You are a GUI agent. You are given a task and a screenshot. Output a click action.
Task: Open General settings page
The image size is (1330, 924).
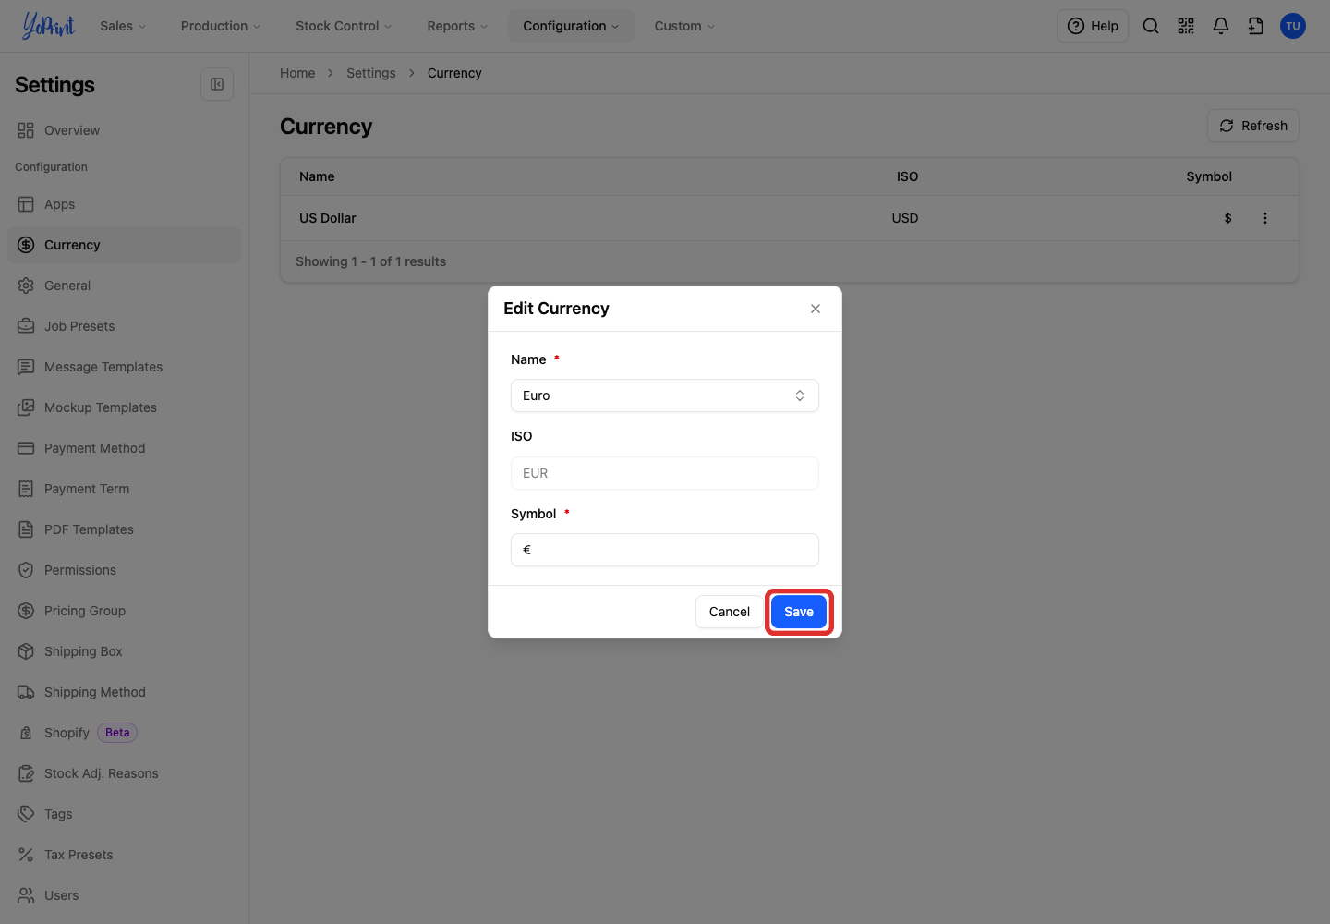coord(124,286)
